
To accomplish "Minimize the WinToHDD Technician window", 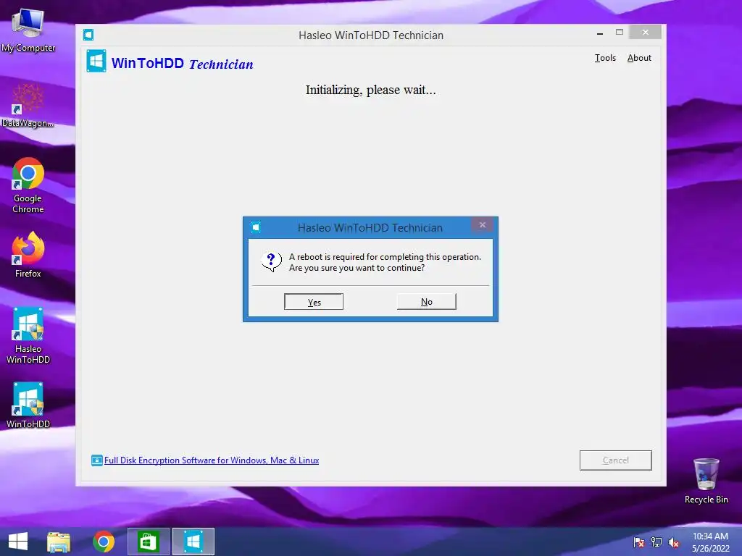I will 599,33.
